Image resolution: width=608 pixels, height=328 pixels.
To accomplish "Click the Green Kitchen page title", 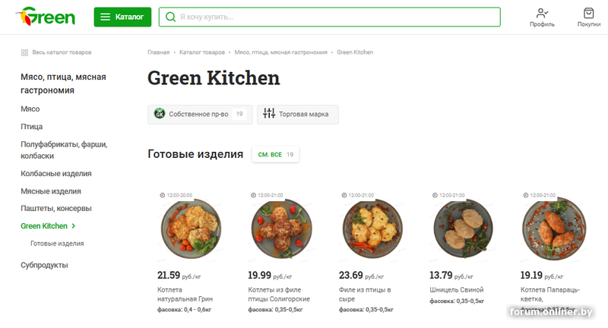I will tap(214, 78).
